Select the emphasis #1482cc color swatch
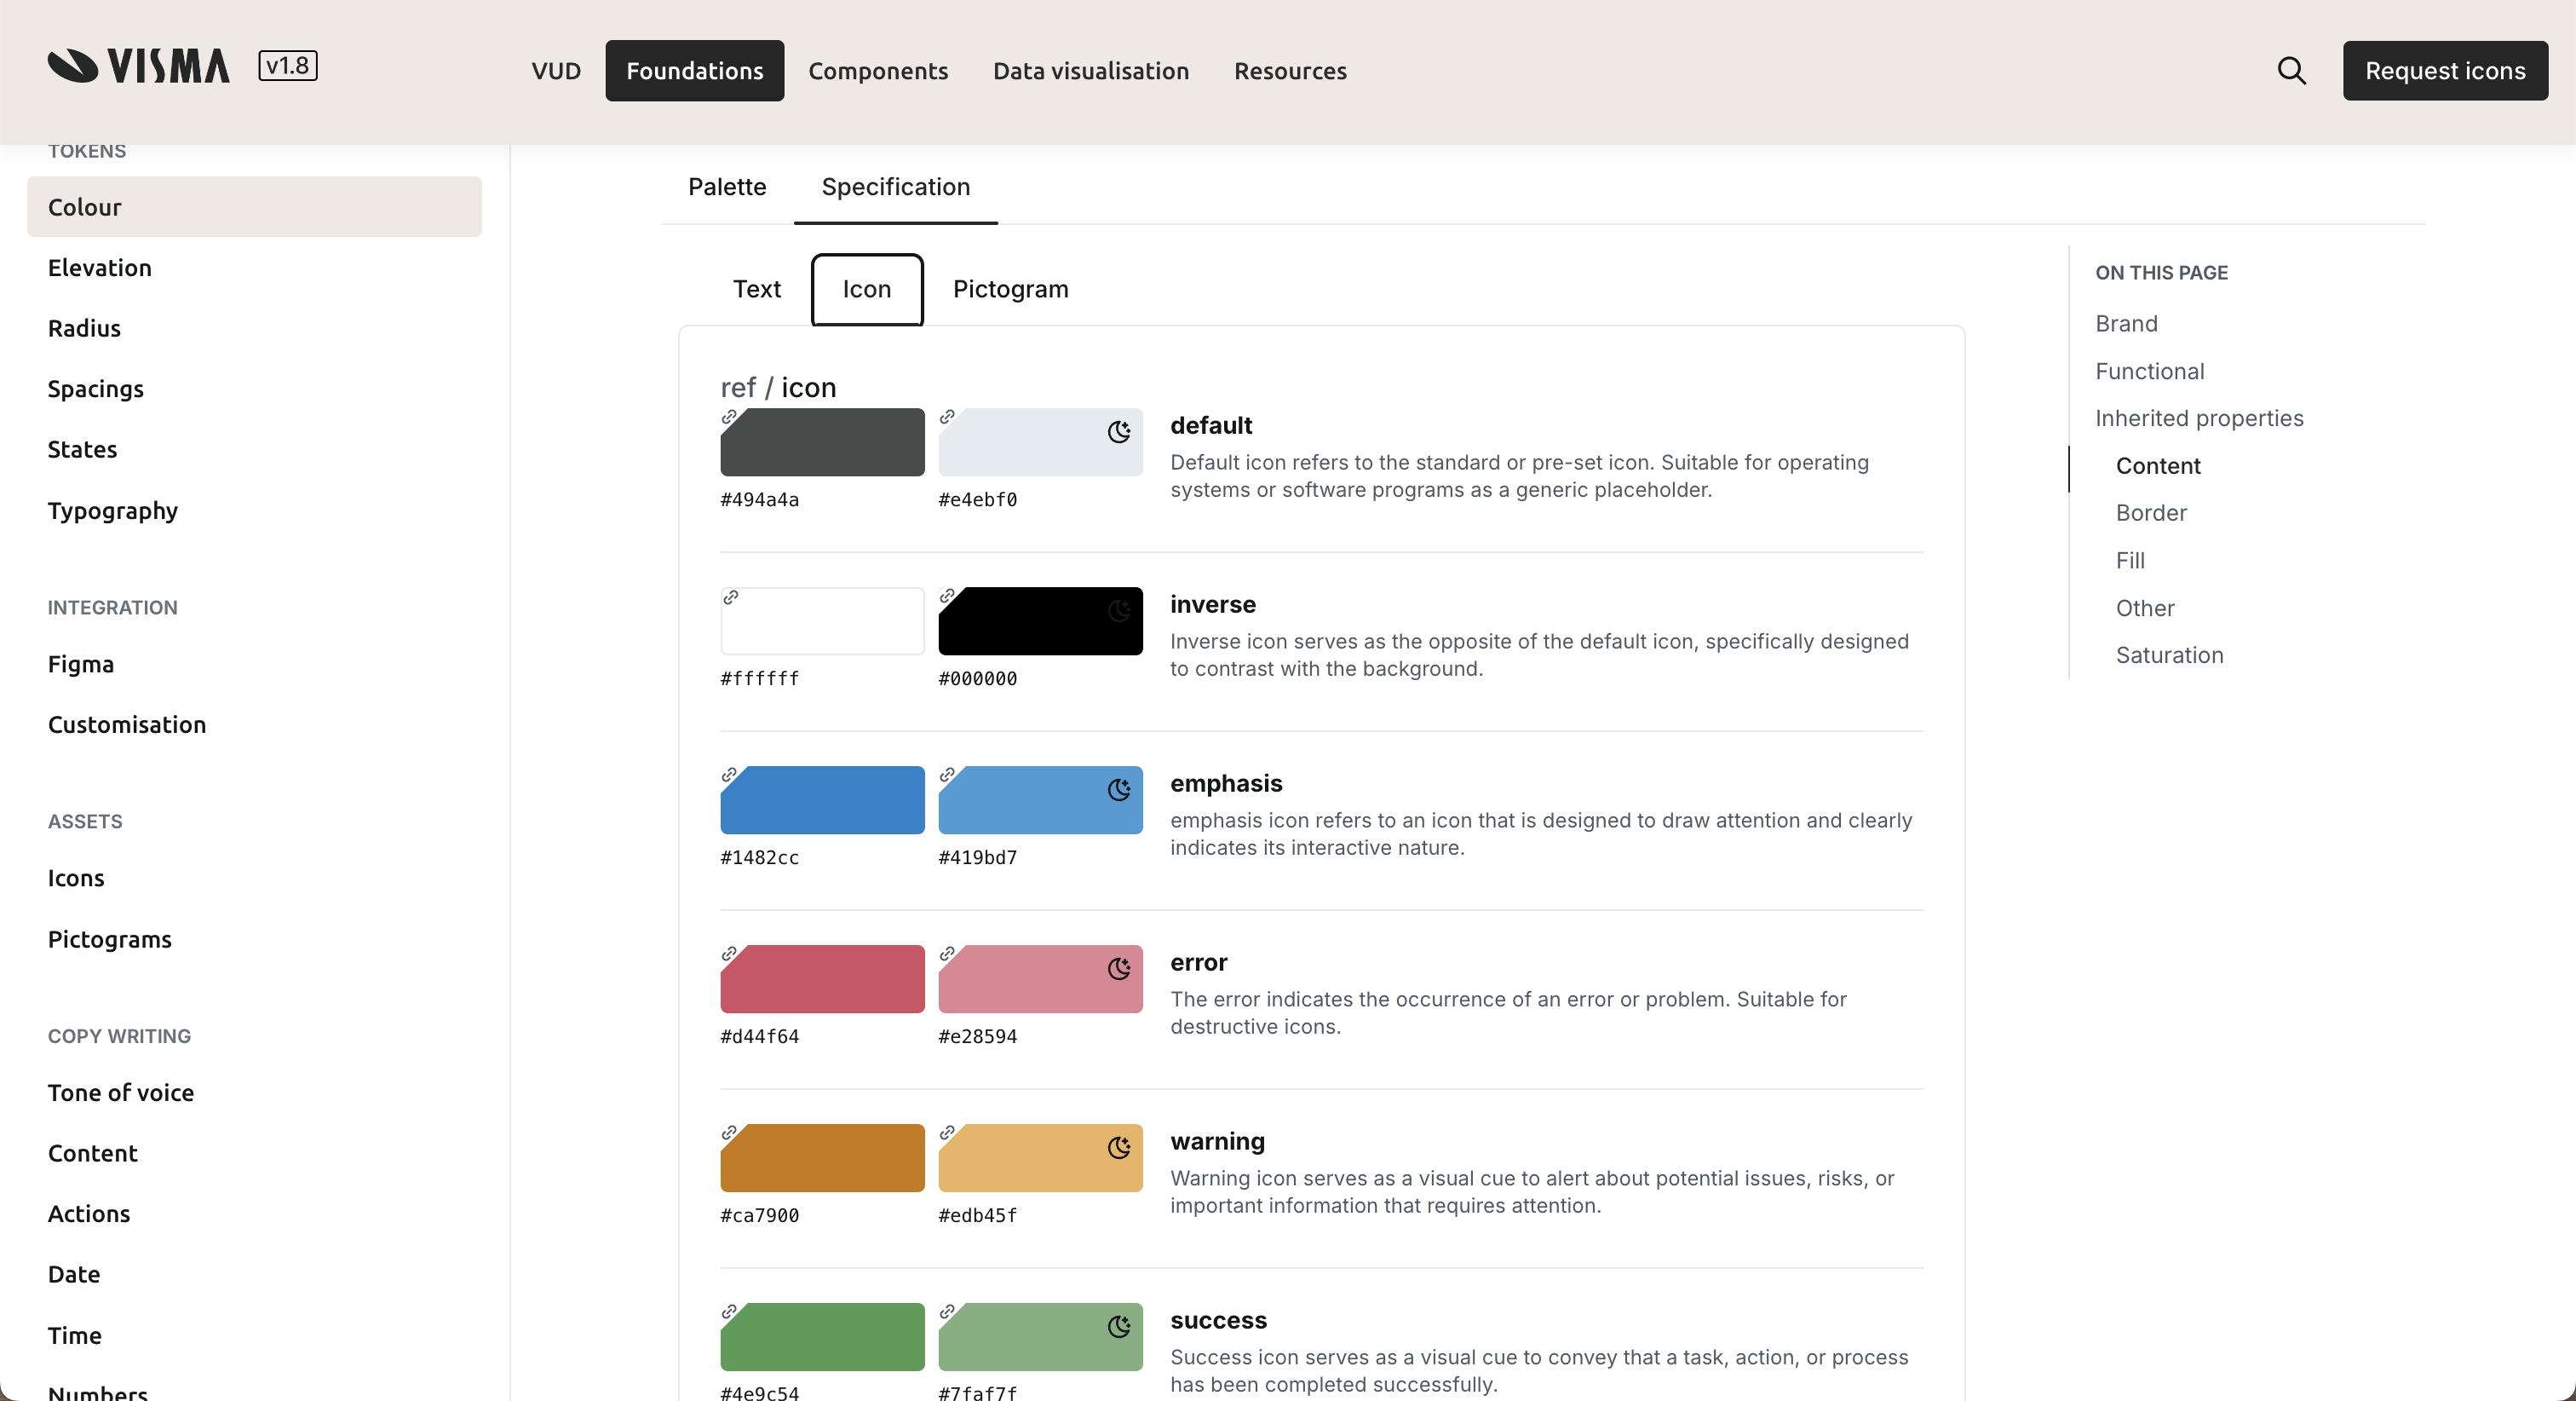The width and height of the screenshot is (2576, 1401). pyautogui.click(x=822, y=800)
